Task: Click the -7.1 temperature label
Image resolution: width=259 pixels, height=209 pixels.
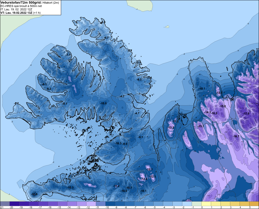Action: pos(68,55)
